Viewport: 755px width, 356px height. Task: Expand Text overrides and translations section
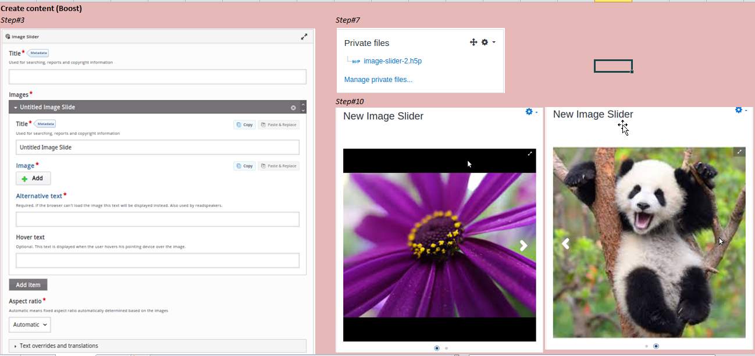coord(158,346)
